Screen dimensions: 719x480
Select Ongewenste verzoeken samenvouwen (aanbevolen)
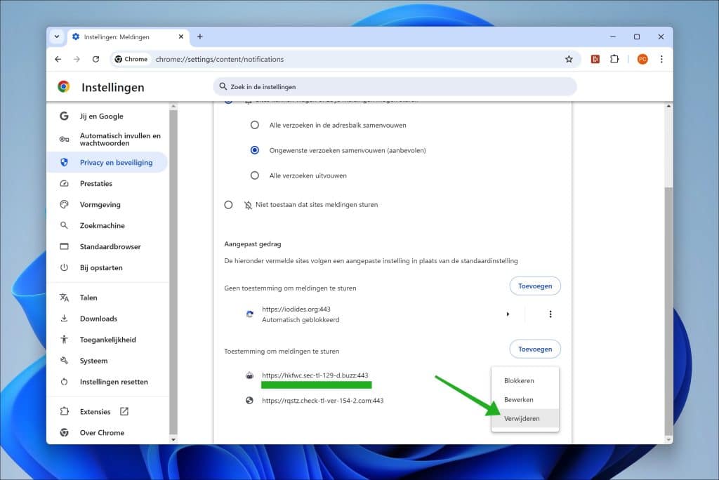254,150
